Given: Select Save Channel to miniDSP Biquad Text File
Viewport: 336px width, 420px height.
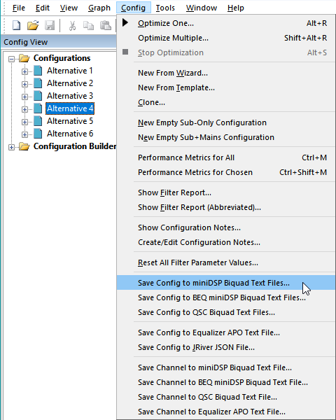Looking at the screenshot, I should pos(226,367).
